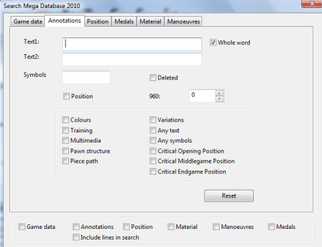Check Critical Middlegame Position
The height and width of the screenshot is (247, 322).
(x=153, y=161)
